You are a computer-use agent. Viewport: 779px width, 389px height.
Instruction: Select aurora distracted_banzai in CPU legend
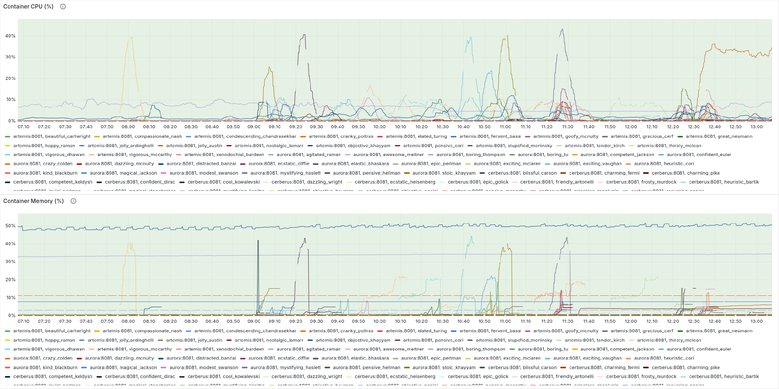click(201, 164)
